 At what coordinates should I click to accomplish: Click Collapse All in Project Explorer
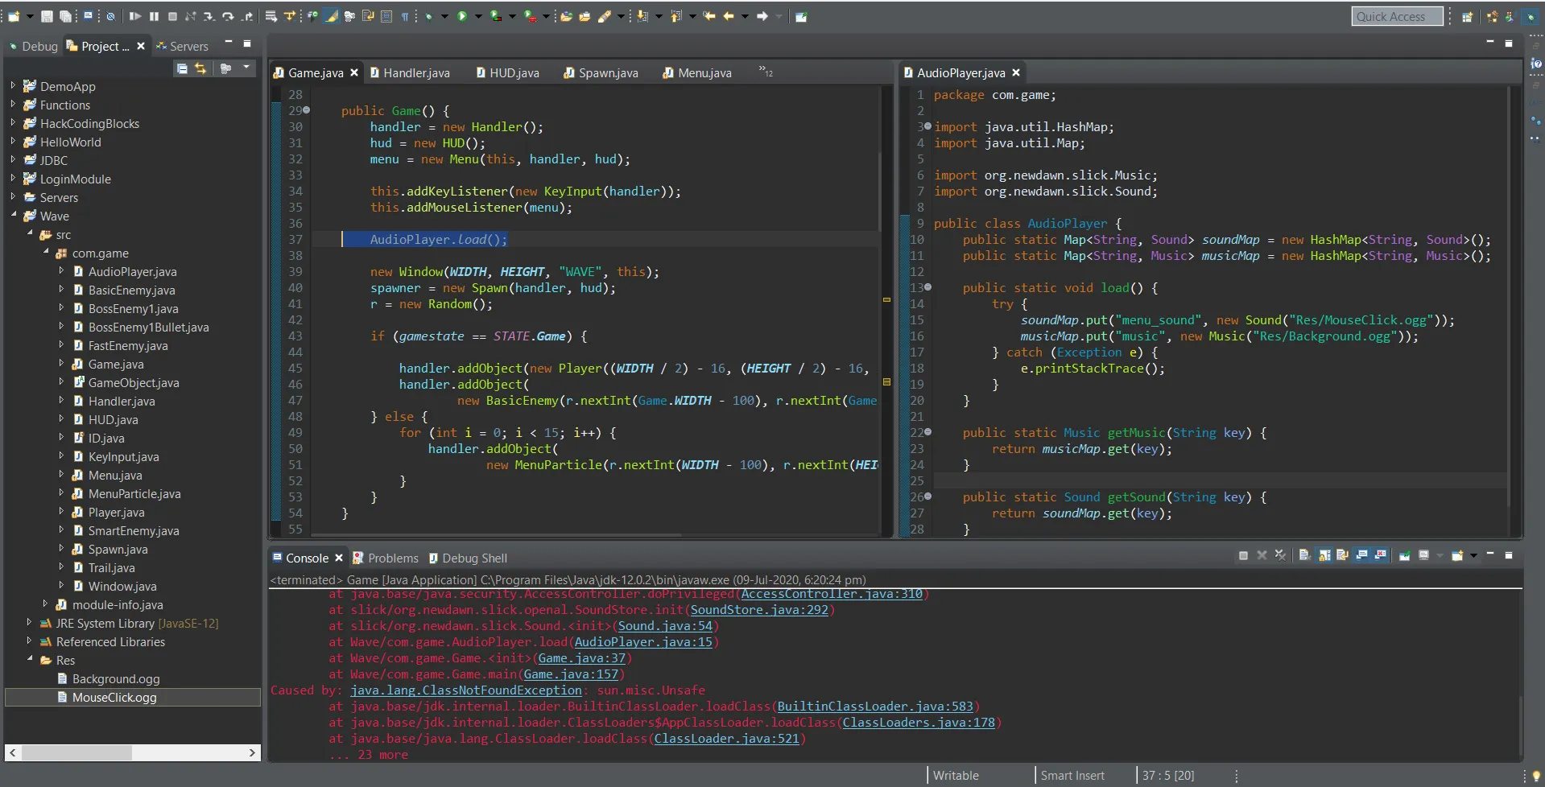click(183, 68)
